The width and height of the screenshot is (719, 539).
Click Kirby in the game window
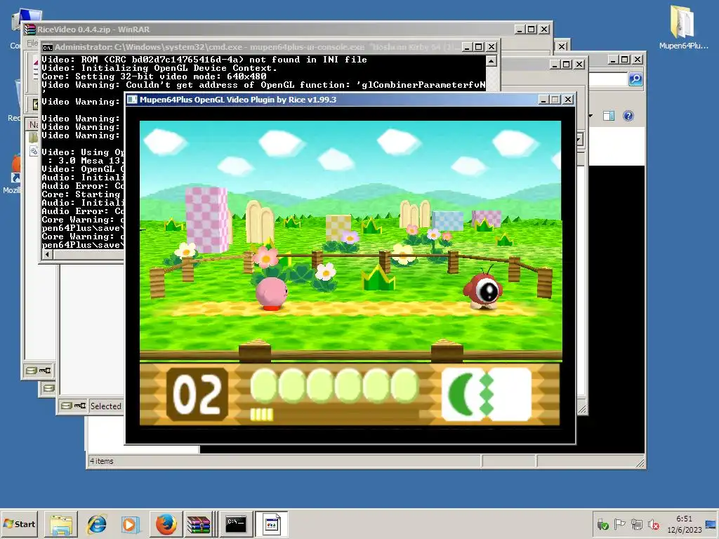coord(271,293)
